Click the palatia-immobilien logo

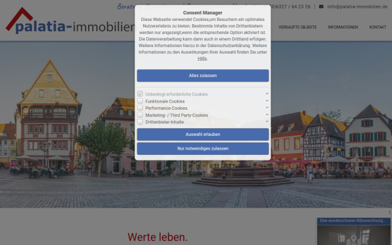[x=70, y=21]
